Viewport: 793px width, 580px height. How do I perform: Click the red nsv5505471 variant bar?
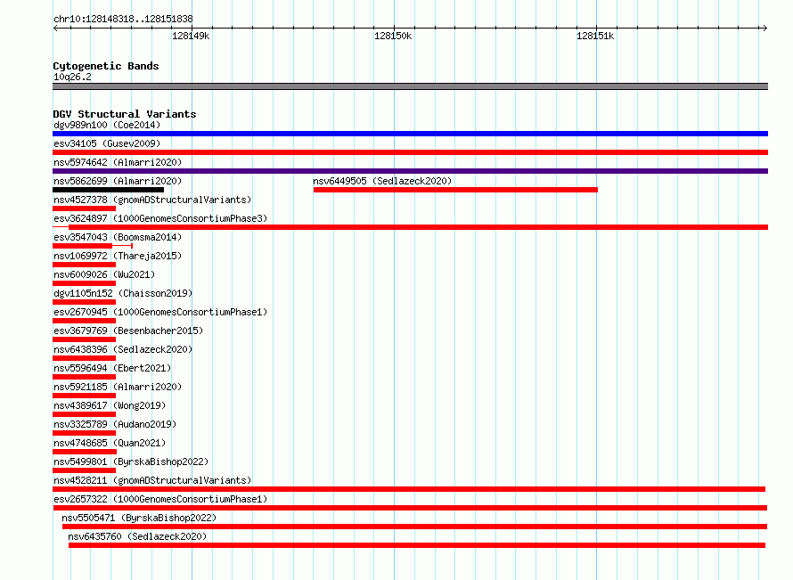click(414, 527)
